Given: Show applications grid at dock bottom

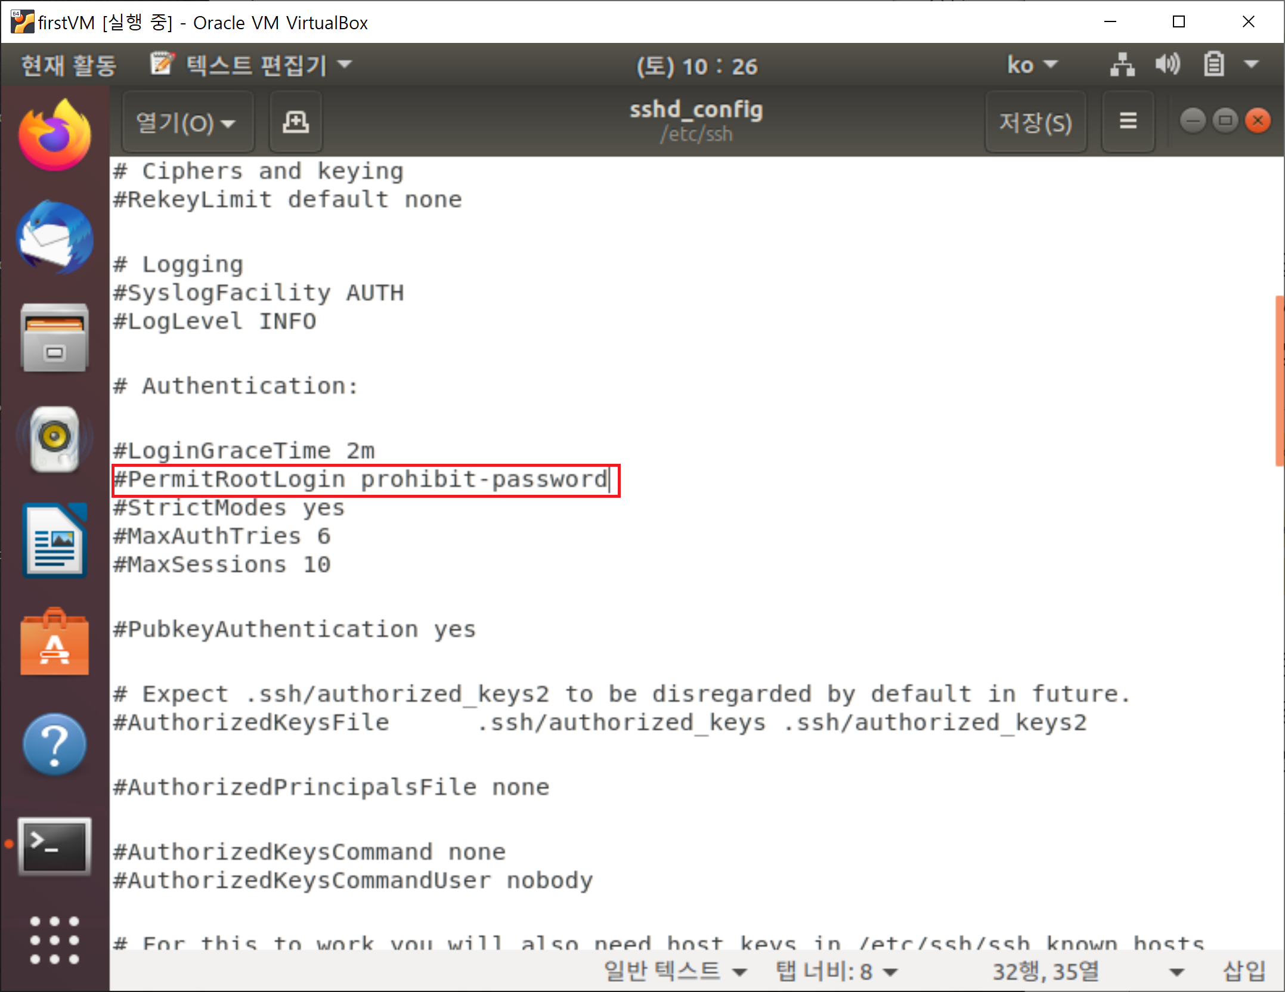Looking at the screenshot, I should point(54,940).
